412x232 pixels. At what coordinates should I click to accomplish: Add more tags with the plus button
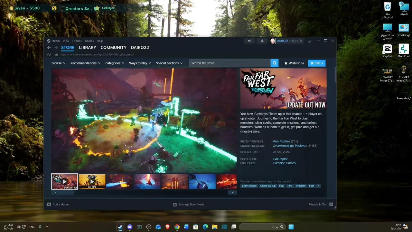(318, 186)
